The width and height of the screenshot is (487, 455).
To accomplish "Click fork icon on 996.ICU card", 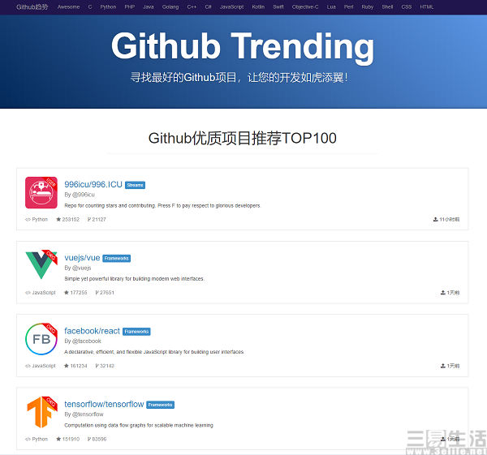I will (89, 220).
